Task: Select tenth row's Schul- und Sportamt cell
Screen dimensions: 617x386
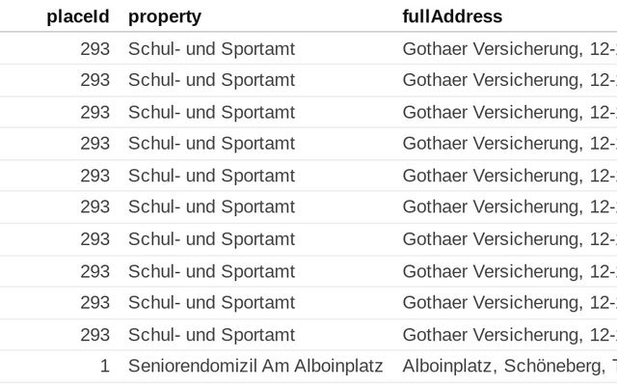Action: [211, 335]
